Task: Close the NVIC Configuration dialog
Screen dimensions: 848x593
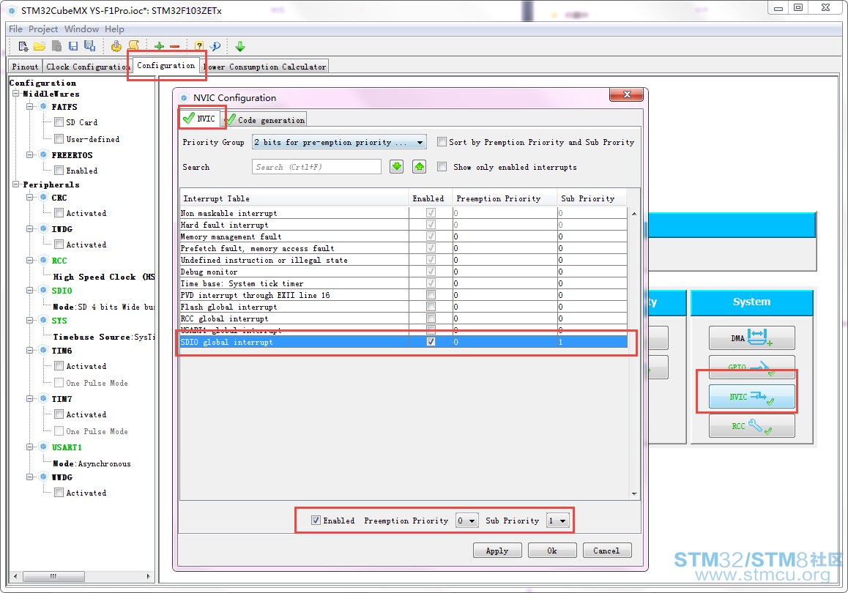Action: [627, 94]
